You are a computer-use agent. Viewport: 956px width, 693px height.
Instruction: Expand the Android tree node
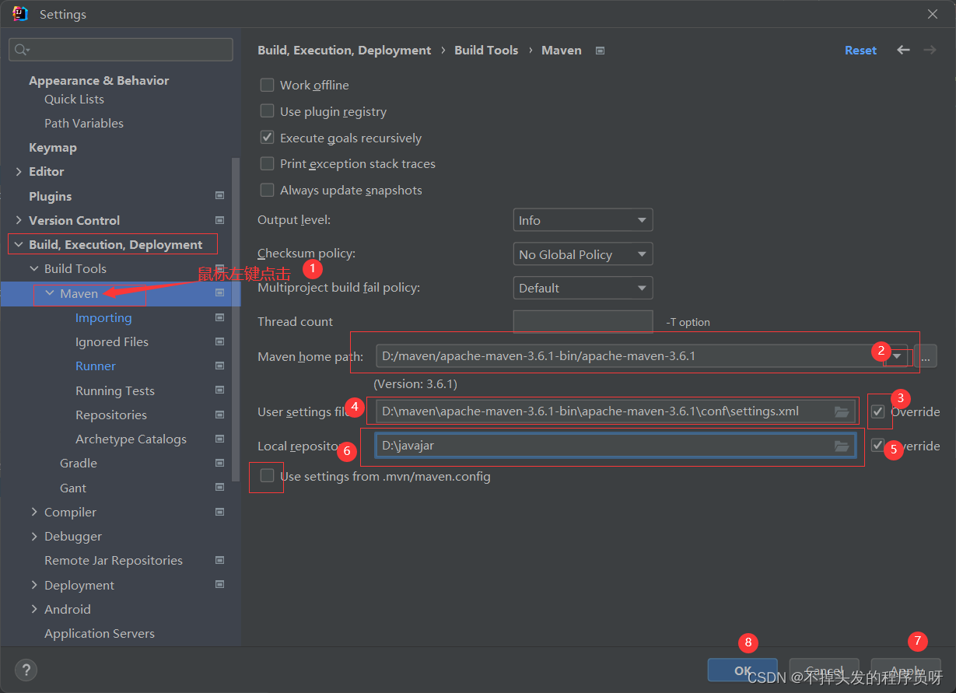34,609
